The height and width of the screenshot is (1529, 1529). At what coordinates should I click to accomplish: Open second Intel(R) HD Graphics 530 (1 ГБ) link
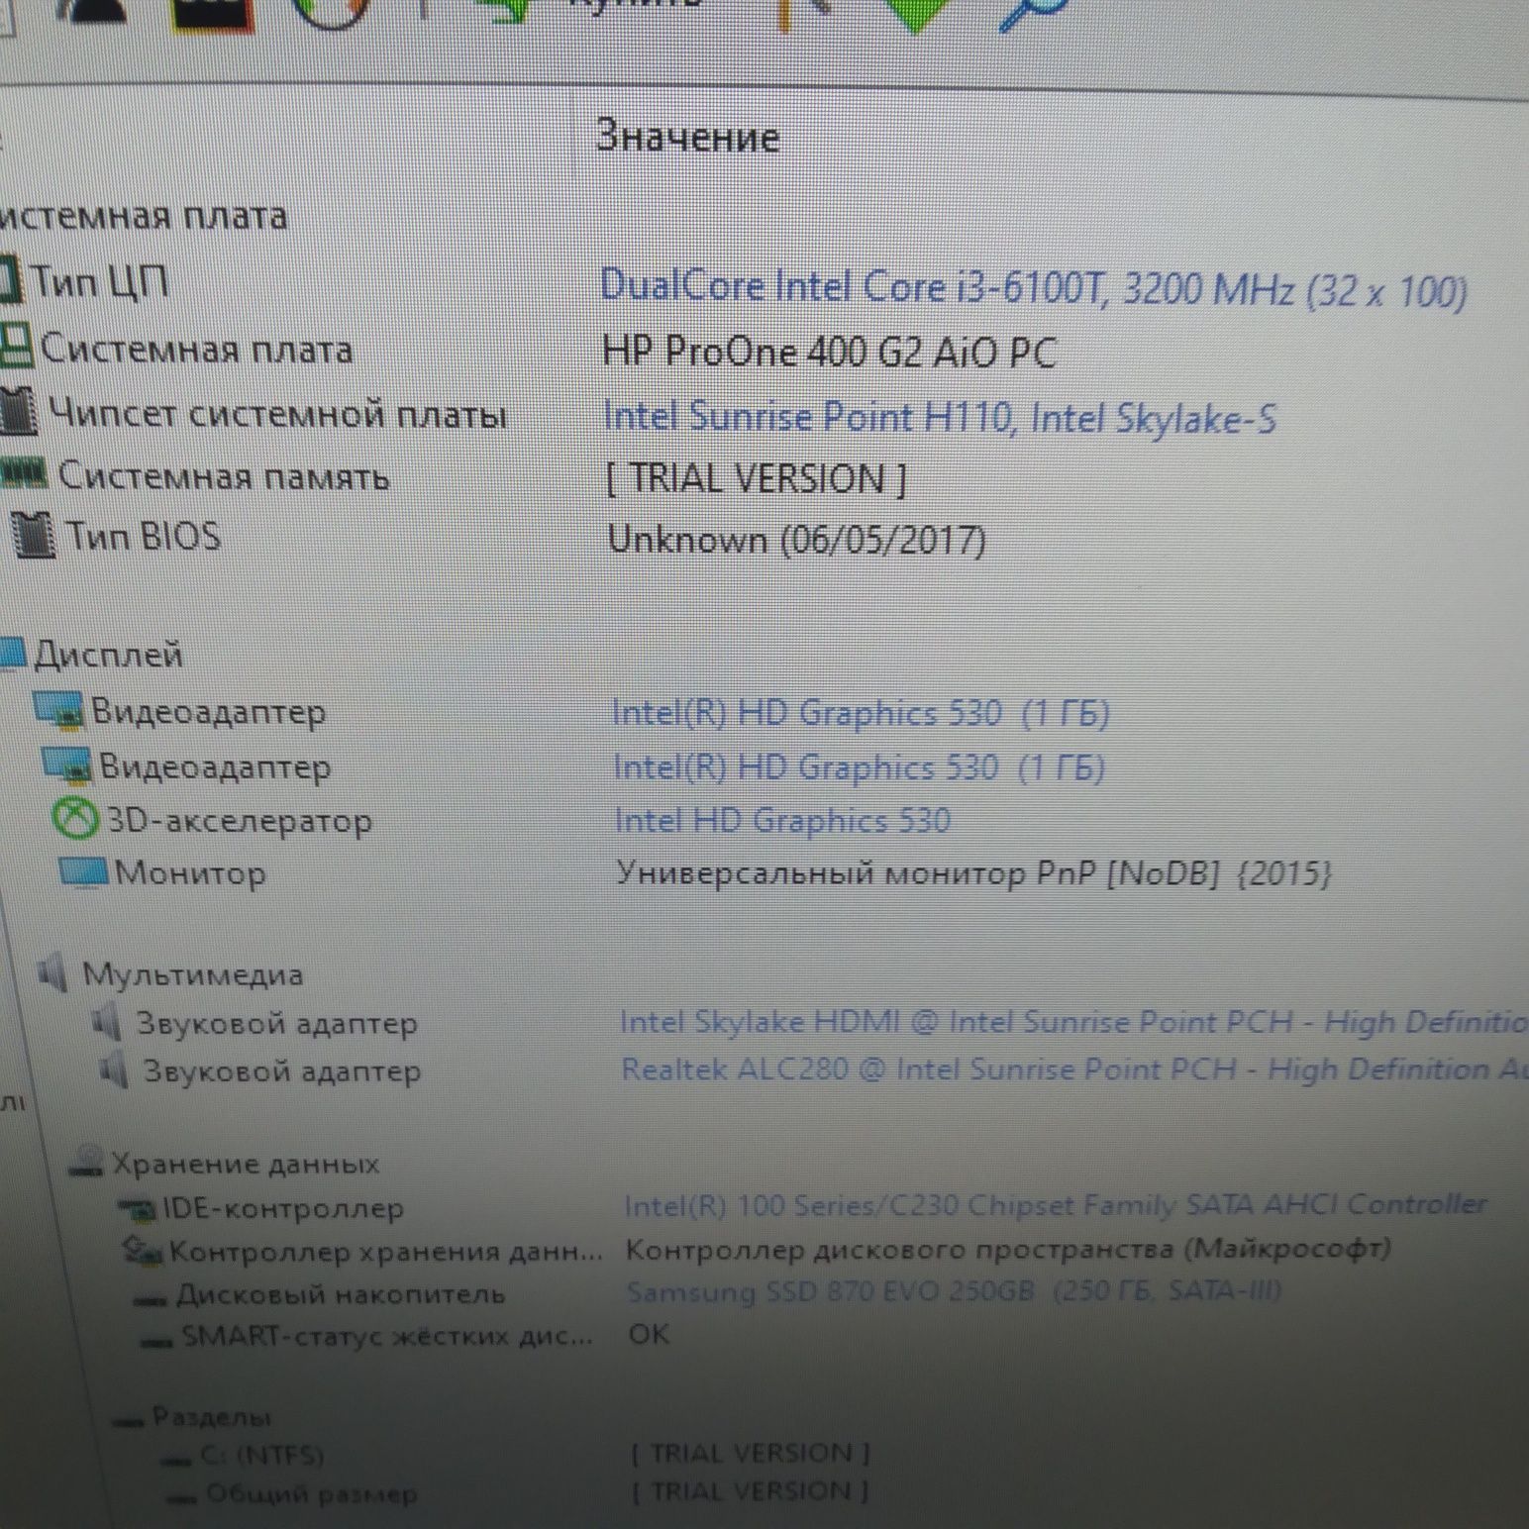pyautogui.click(x=859, y=767)
